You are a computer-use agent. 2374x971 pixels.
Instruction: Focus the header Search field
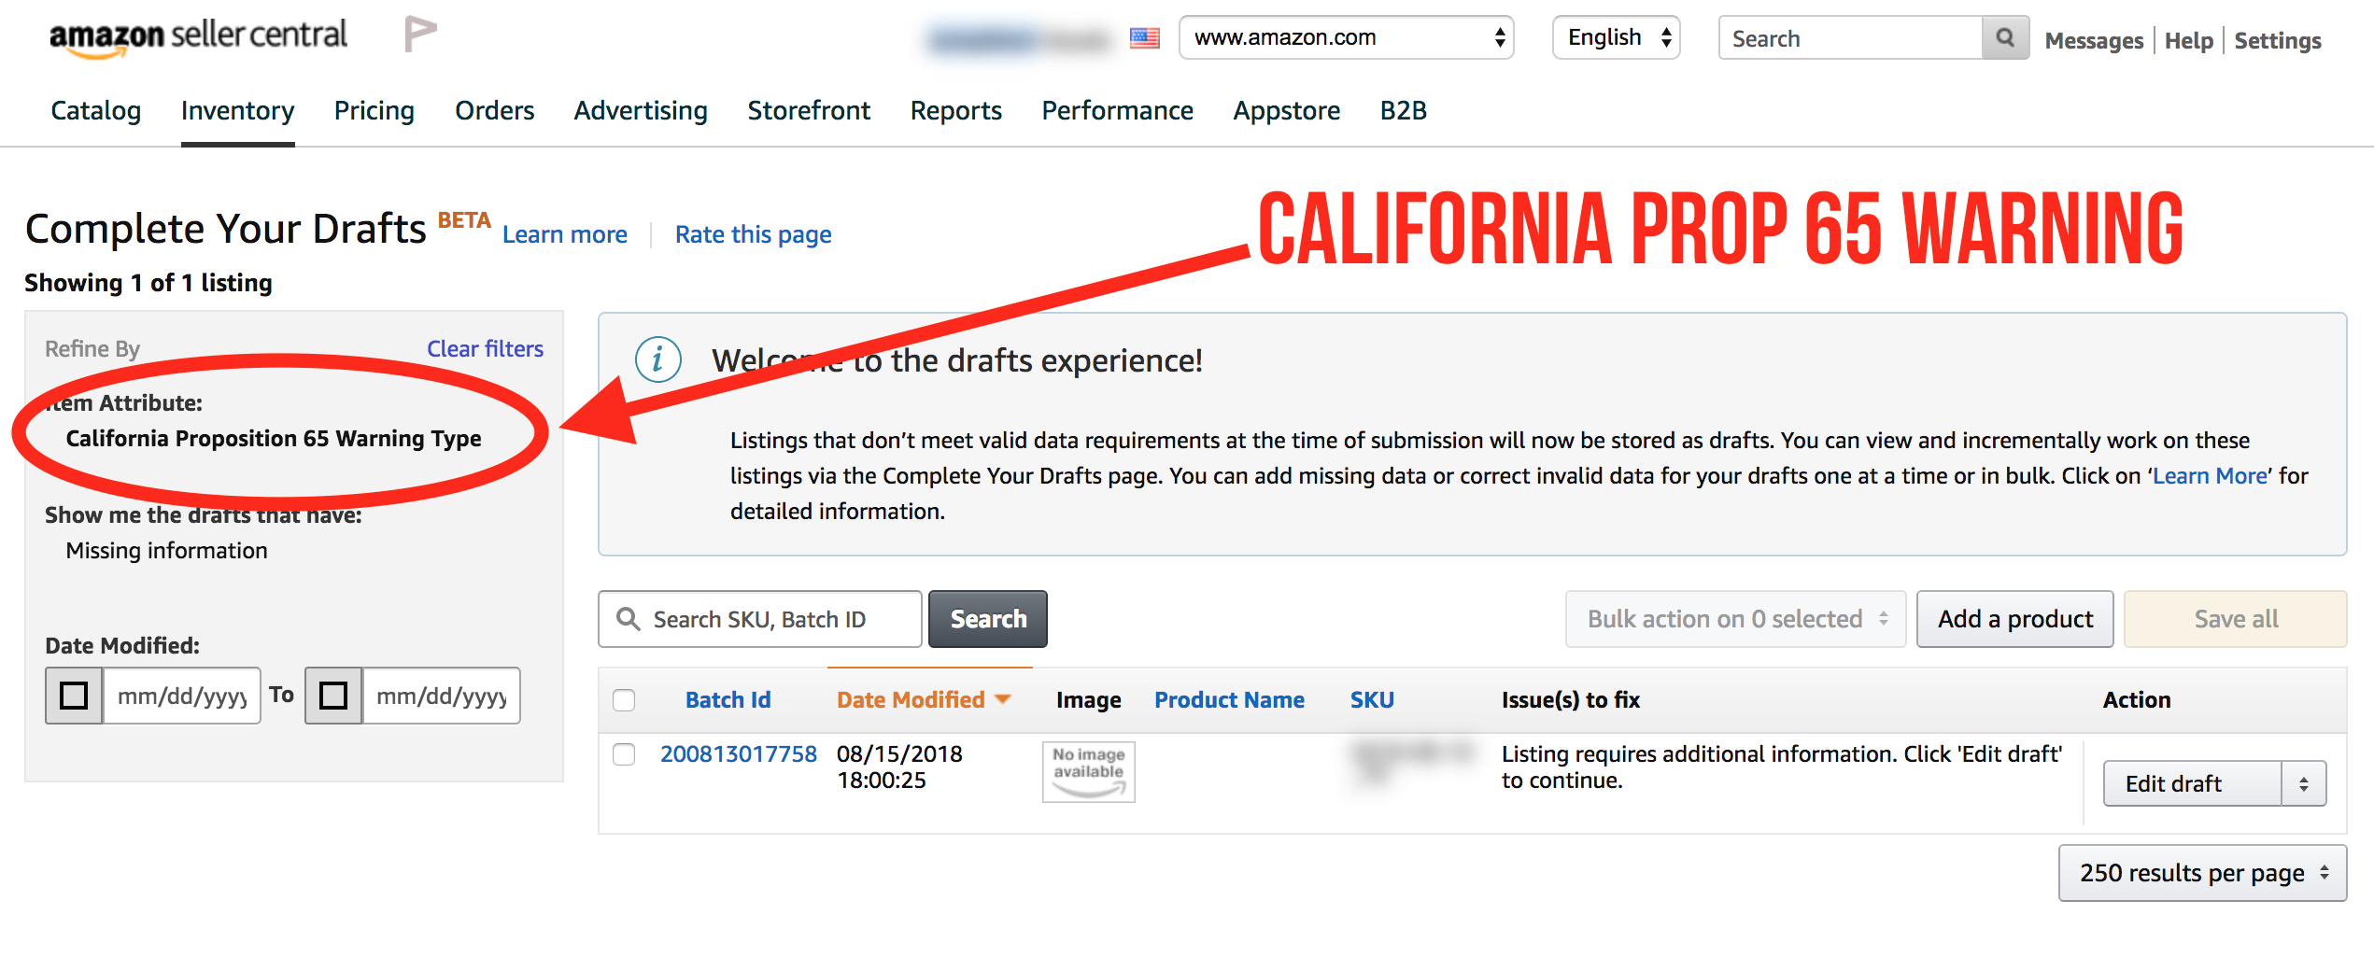pyautogui.click(x=1850, y=38)
